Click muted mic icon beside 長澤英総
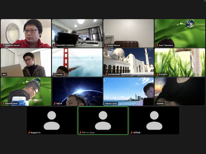The width and height of the screenshot is (206, 154). pyautogui.click(x=132, y=133)
